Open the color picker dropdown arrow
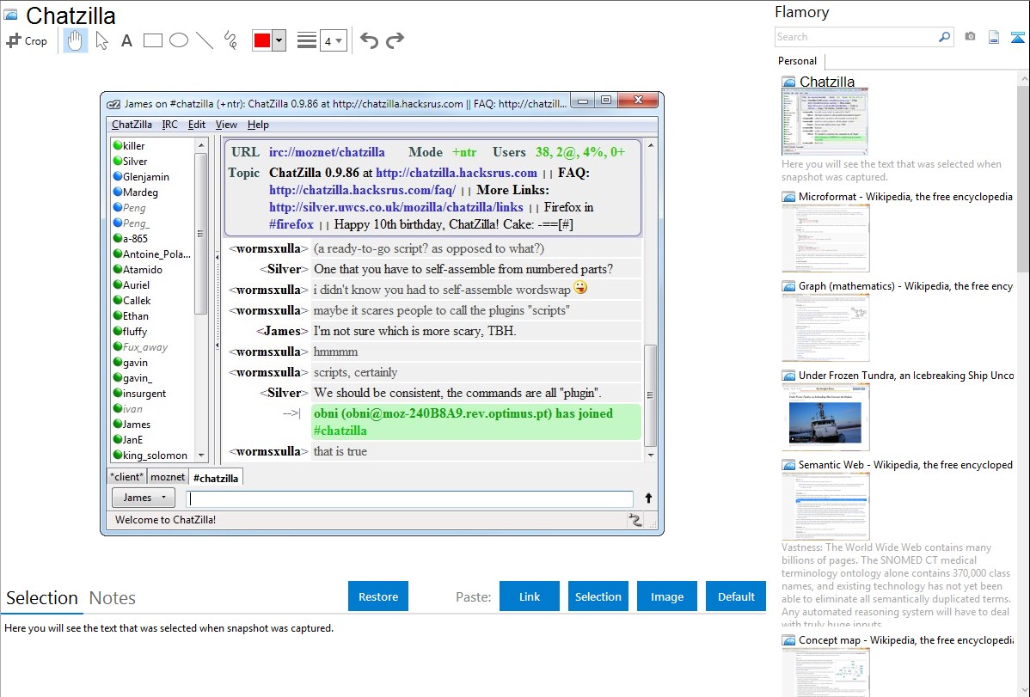The width and height of the screenshot is (1030, 697). tap(279, 40)
